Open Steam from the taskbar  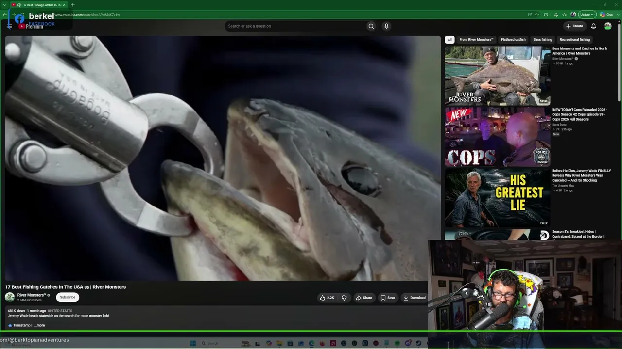tap(418, 343)
